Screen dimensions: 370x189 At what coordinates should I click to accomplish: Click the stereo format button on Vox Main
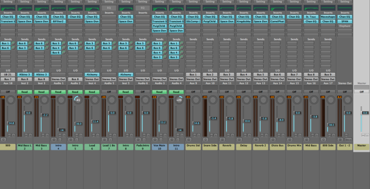155,139
